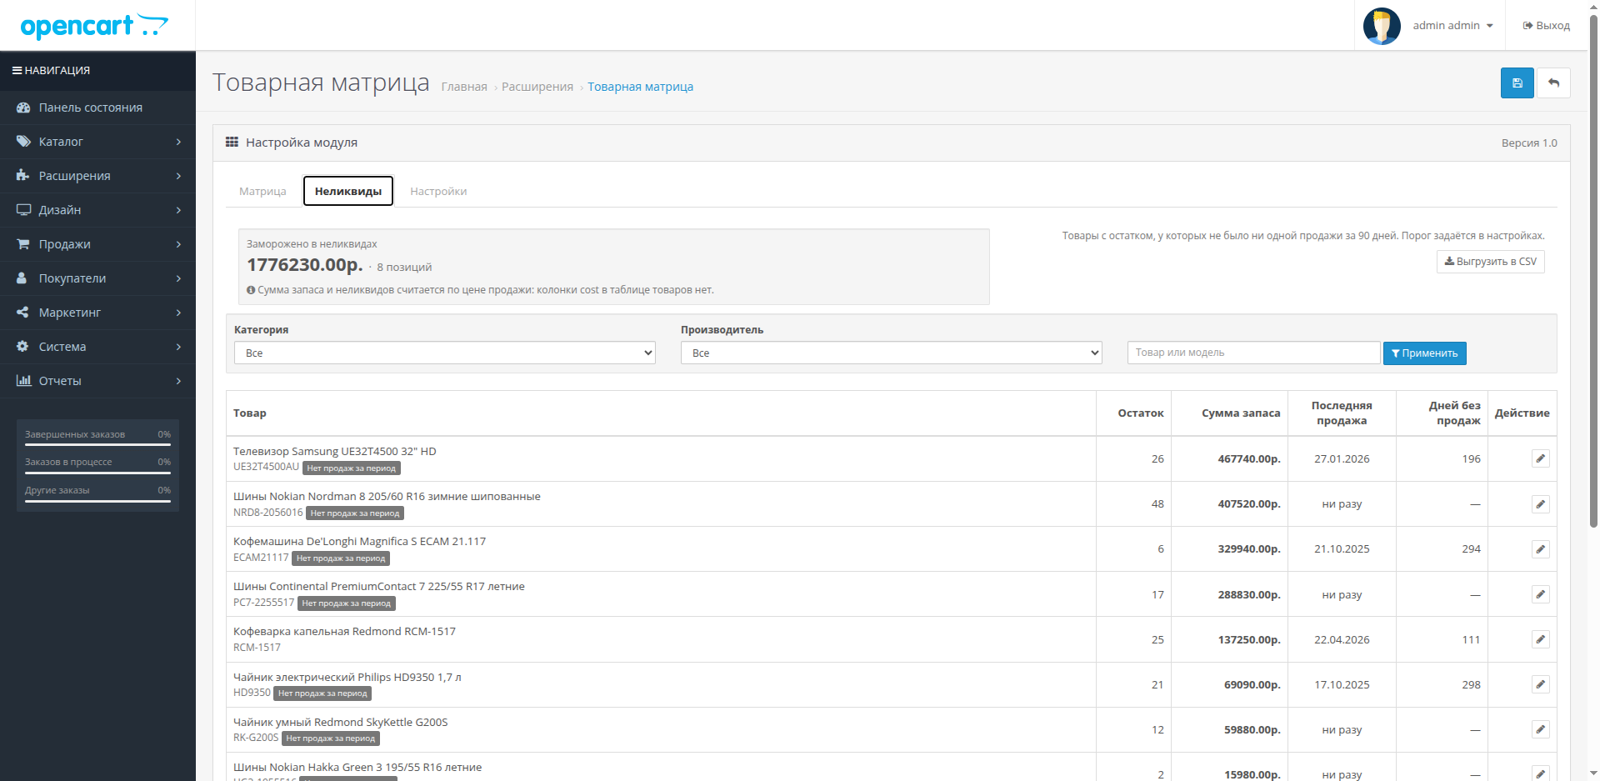This screenshot has height=781, width=1600.
Task: Expand the Каталог menu chevron
Action: point(178,142)
